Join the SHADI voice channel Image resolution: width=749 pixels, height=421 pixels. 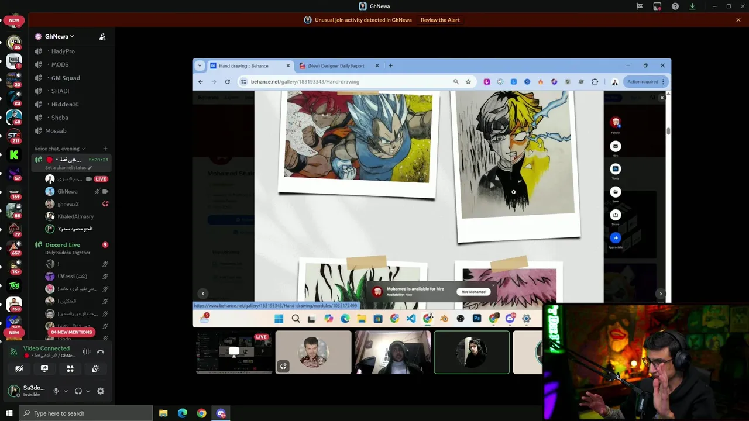(71, 91)
